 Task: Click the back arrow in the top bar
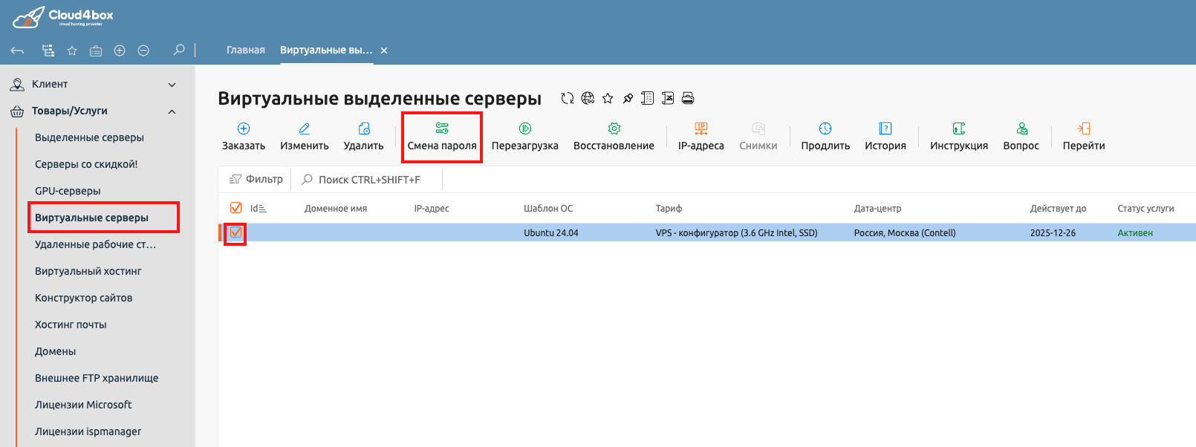tap(18, 50)
